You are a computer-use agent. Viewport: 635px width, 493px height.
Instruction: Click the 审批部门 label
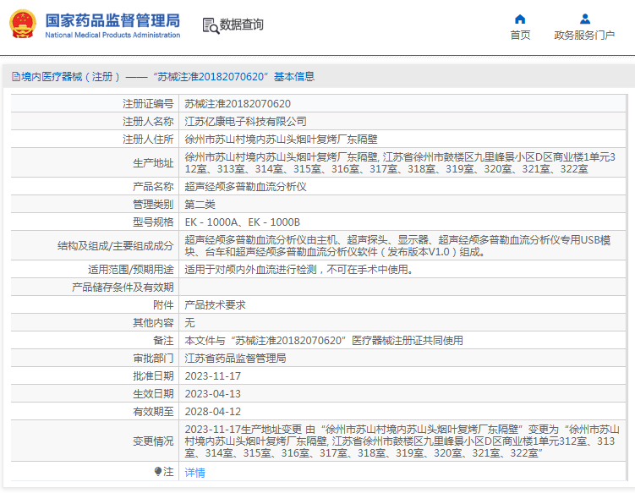153,359
